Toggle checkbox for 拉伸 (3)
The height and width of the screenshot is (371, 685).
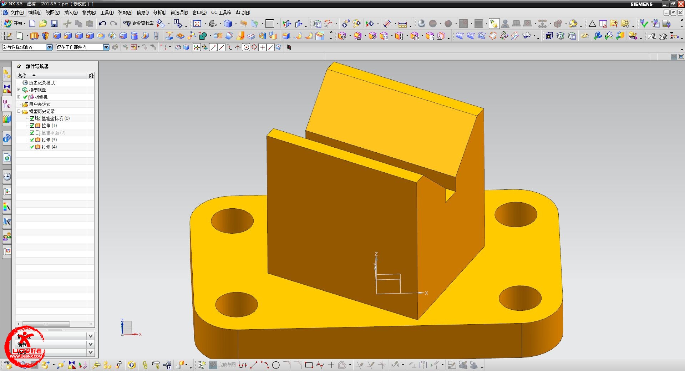coord(32,140)
